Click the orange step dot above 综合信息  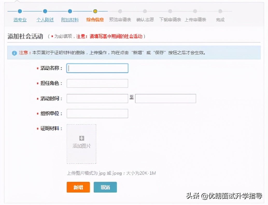95,11
